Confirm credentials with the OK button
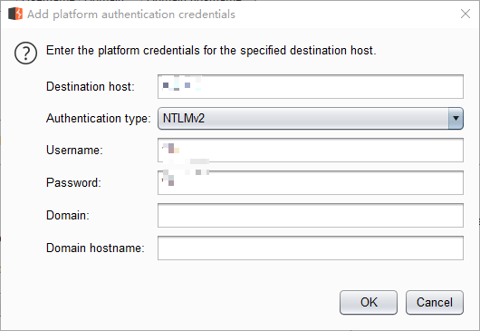The height and width of the screenshot is (331, 480). click(x=369, y=303)
